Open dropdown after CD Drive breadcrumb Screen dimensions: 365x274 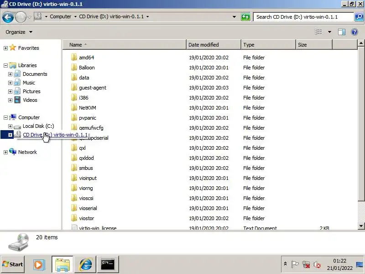pos(147,16)
